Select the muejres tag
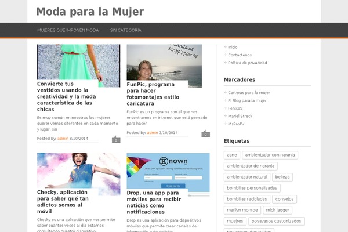Screen dimensions: 348x232 pyautogui.click(x=235, y=221)
